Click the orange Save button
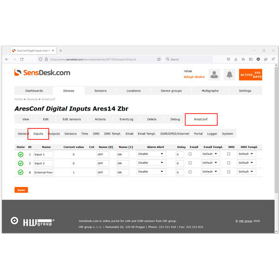This screenshot has width=279, height=279. pos(21,190)
